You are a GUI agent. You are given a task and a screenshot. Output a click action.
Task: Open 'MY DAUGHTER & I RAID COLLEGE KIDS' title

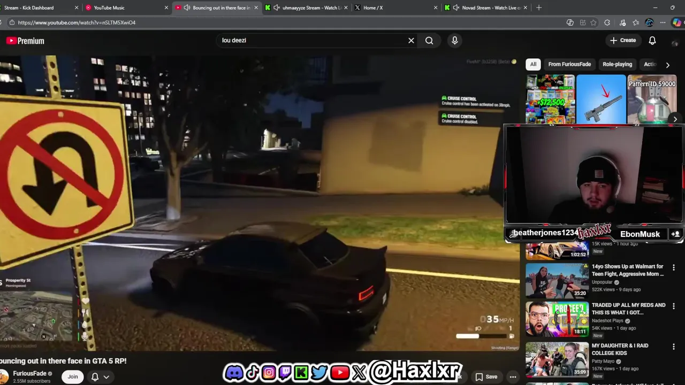click(x=620, y=349)
